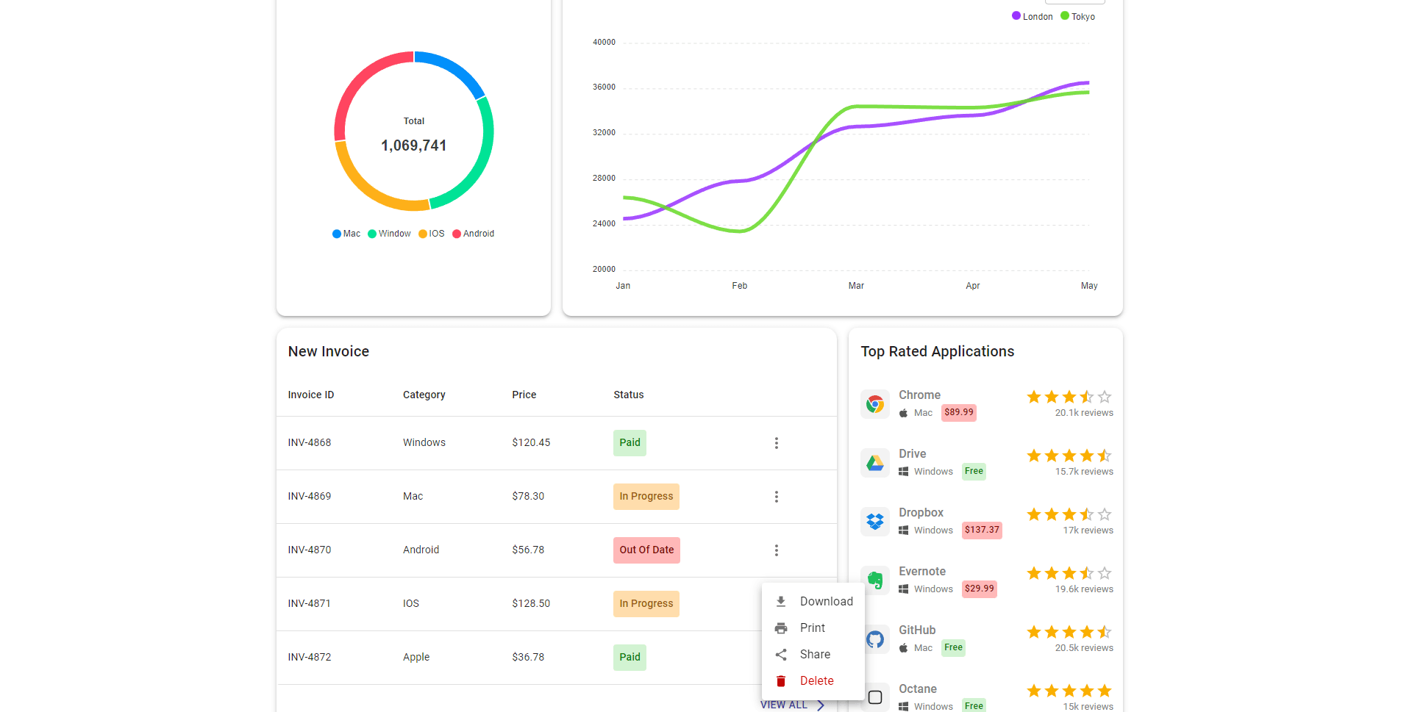Click the printer icon in the context menu
Image resolution: width=1412 pixels, height=712 pixels.
[781, 628]
